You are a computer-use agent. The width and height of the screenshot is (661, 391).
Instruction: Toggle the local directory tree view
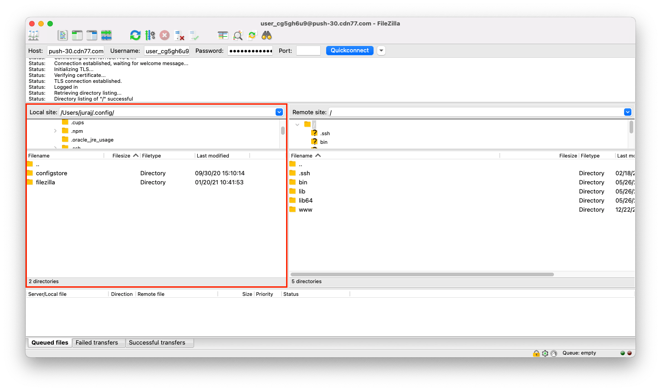click(x=77, y=35)
